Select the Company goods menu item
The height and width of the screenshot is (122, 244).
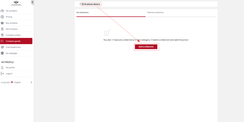(16, 41)
